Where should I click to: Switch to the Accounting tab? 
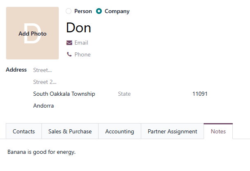coord(119,131)
